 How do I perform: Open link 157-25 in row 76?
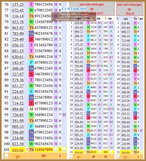tap(18, 4)
